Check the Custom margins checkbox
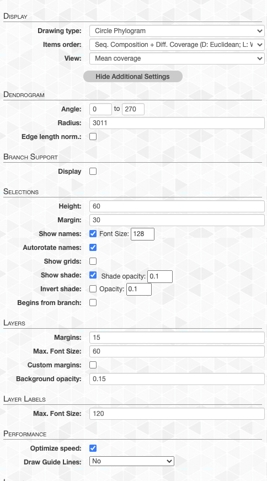Screen dimensions: 267x481 (x=93, y=365)
